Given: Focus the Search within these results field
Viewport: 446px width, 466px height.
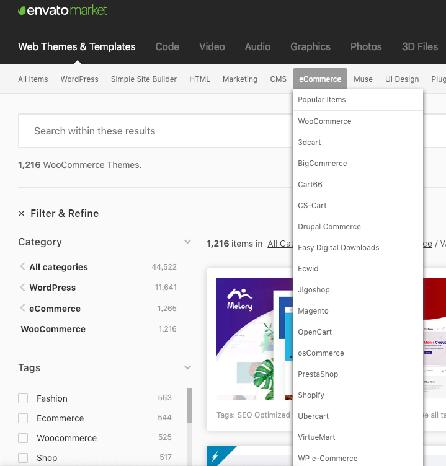Looking at the screenshot, I should point(155,131).
